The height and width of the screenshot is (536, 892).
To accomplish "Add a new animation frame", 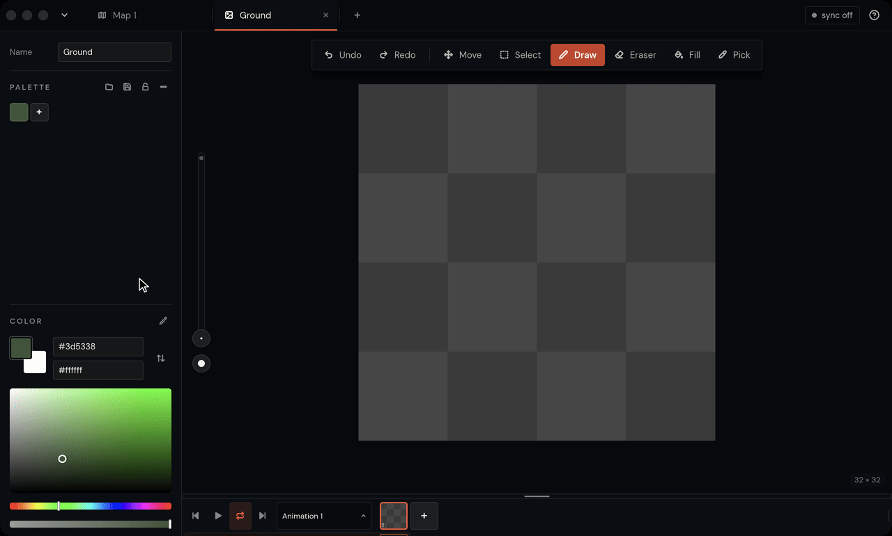I will [x=424, y=516].
